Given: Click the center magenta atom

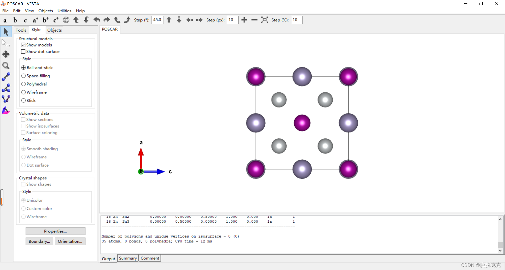Looking at the screenshot, I should coord(302,123).
